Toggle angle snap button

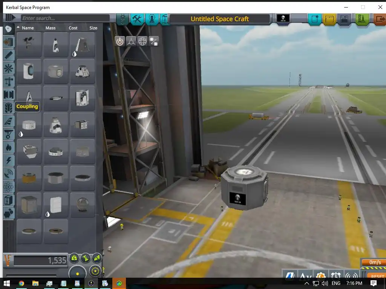(x=95, y=271)
